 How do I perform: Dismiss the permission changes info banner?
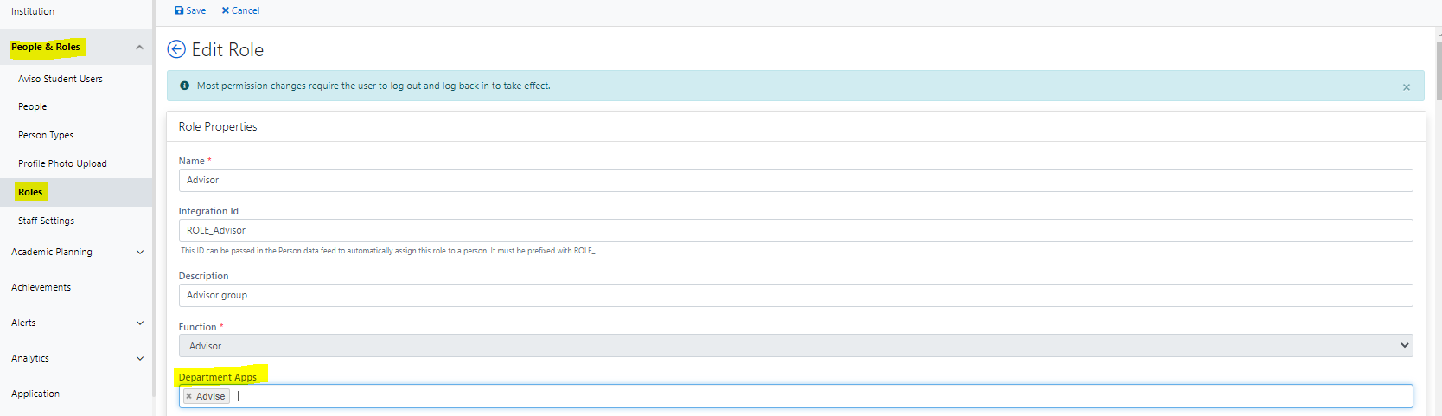click(1406, 86)
